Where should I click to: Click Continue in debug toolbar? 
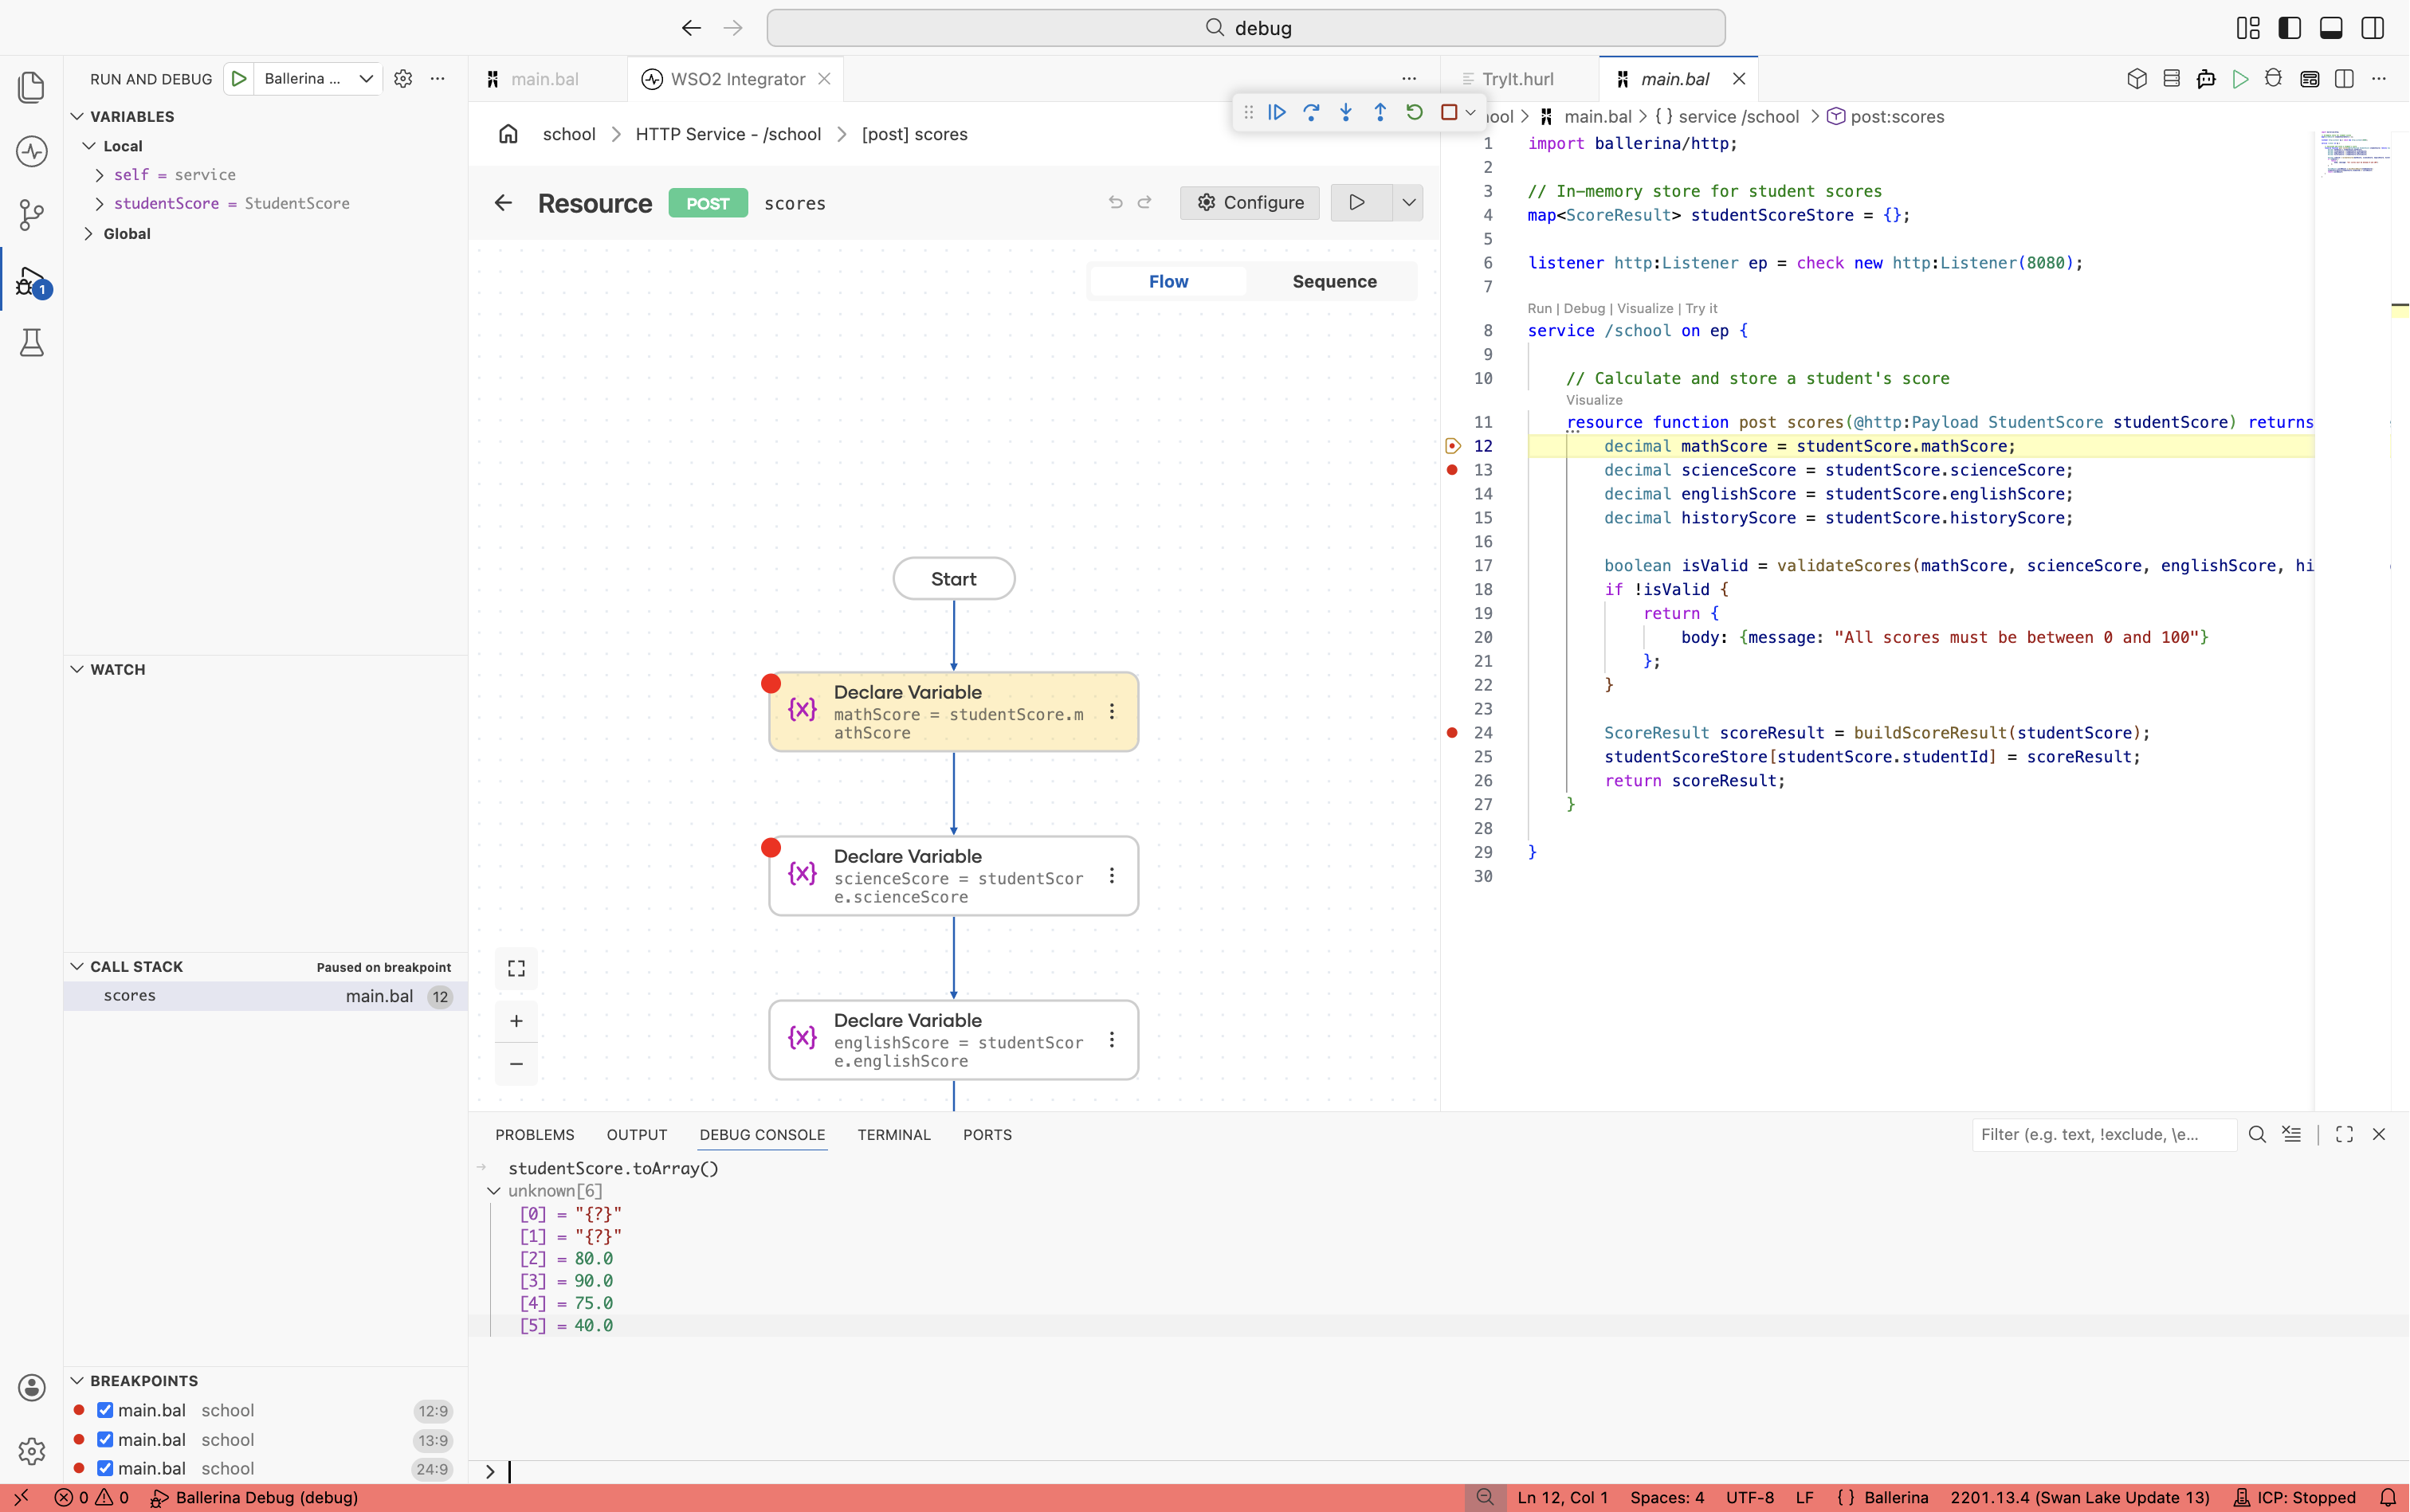click(x=1277, y=112)
